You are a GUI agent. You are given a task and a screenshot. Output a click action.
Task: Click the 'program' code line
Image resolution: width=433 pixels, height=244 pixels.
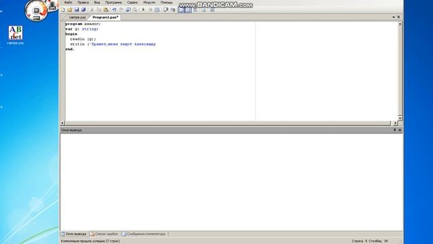tap(83, 24)
